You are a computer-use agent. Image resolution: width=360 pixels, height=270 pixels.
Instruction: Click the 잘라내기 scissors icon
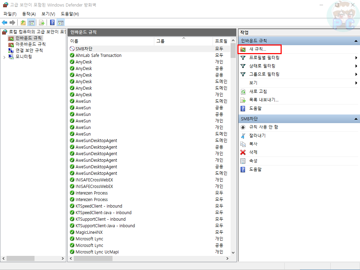243,136
